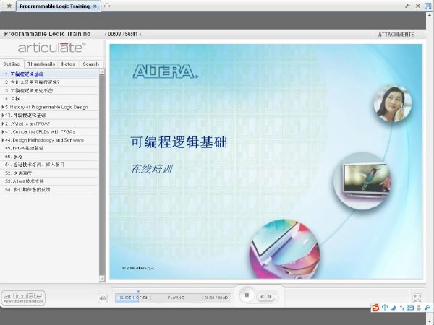Expand 44. Design Methodology and Software
Image resolution: width=434 pixels, height=325 pixels.
click(3, 140)
